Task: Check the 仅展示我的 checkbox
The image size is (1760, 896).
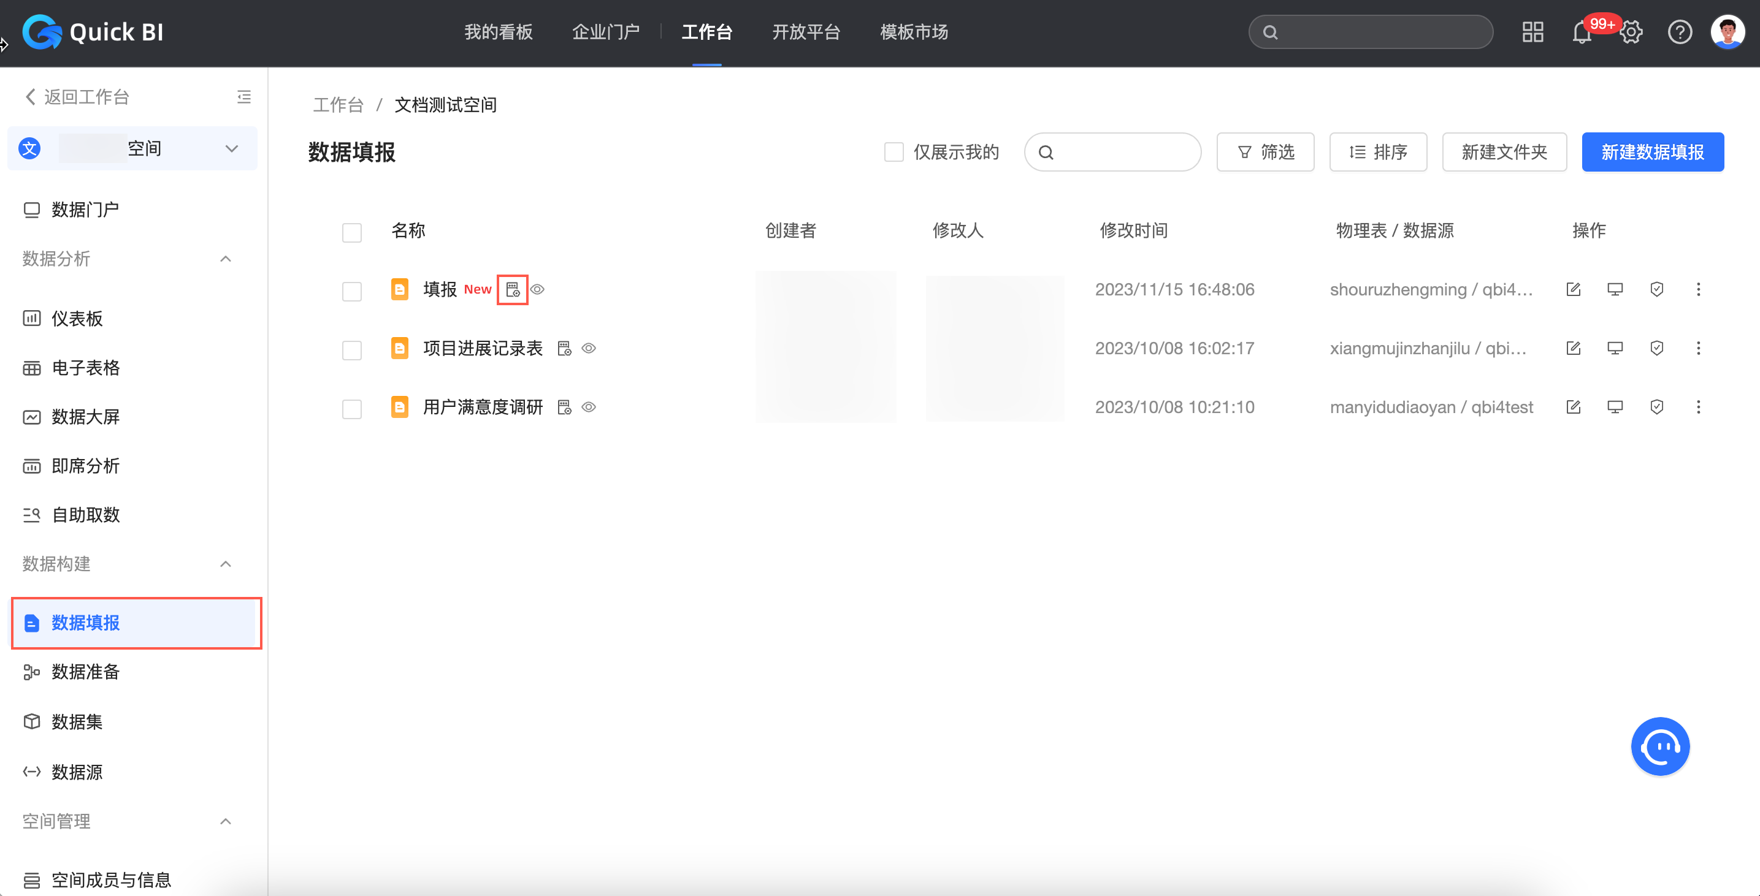Action: coord(893,151)
